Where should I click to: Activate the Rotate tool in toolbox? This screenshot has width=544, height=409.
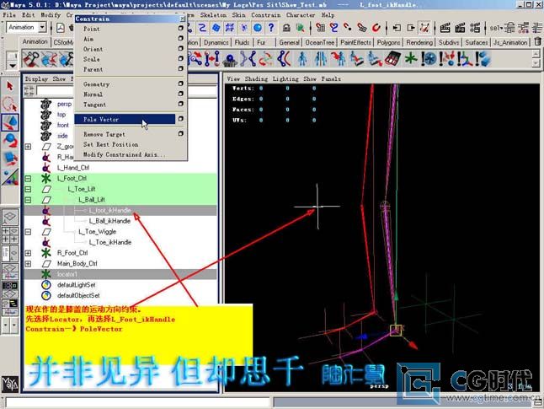click(10, 140)
